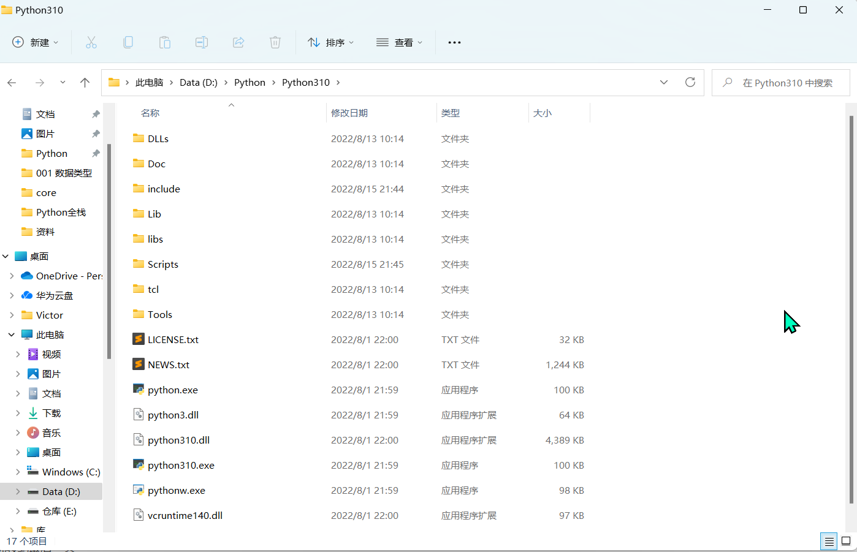
Task: Go up one folder level arrow
Action: click(85, 82)
